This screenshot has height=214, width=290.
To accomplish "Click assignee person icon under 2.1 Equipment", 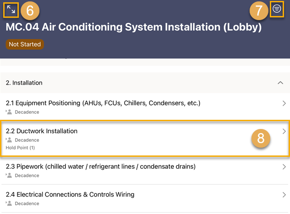I will point(9,112).
